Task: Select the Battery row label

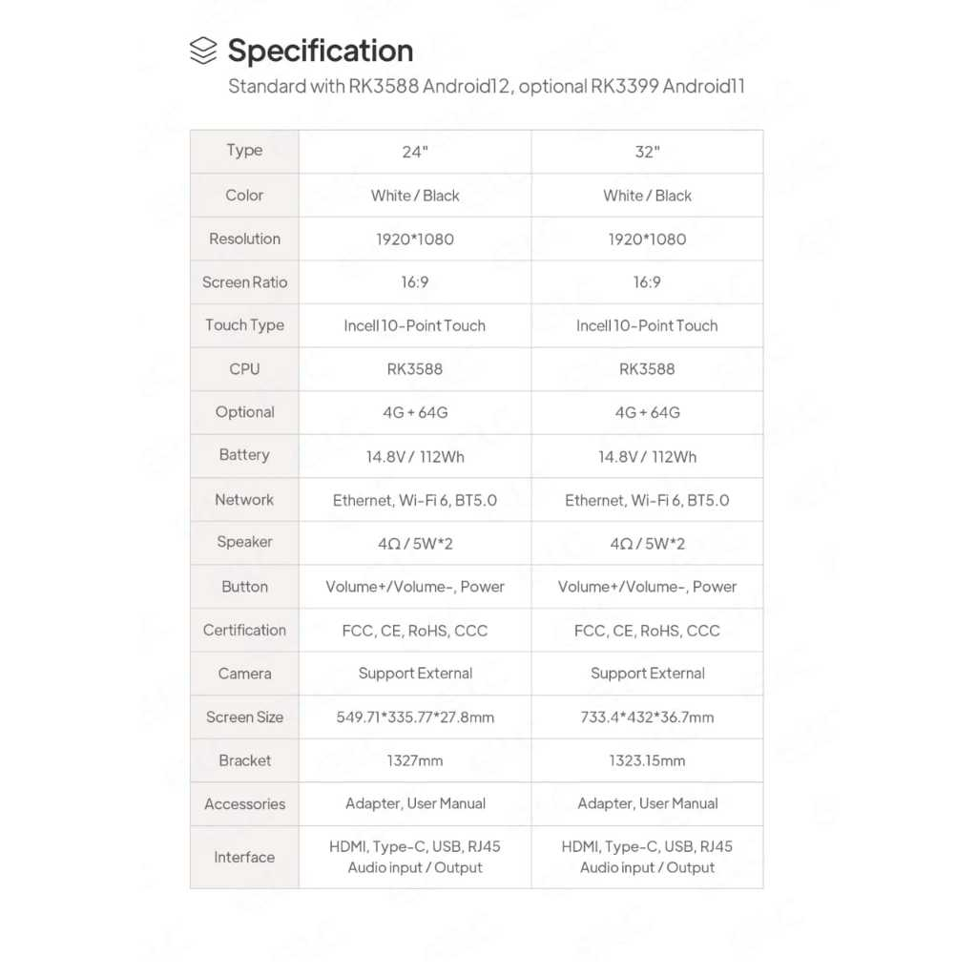Action: point(244,455)
